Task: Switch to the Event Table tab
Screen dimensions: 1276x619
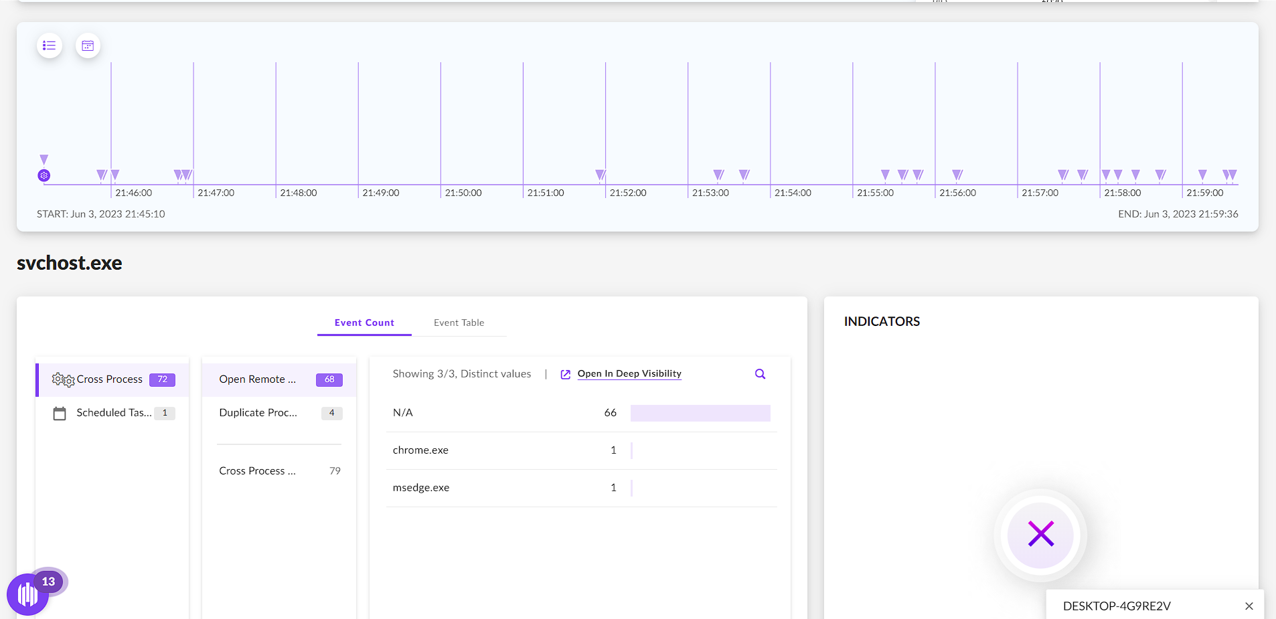Action: [459, 323]
